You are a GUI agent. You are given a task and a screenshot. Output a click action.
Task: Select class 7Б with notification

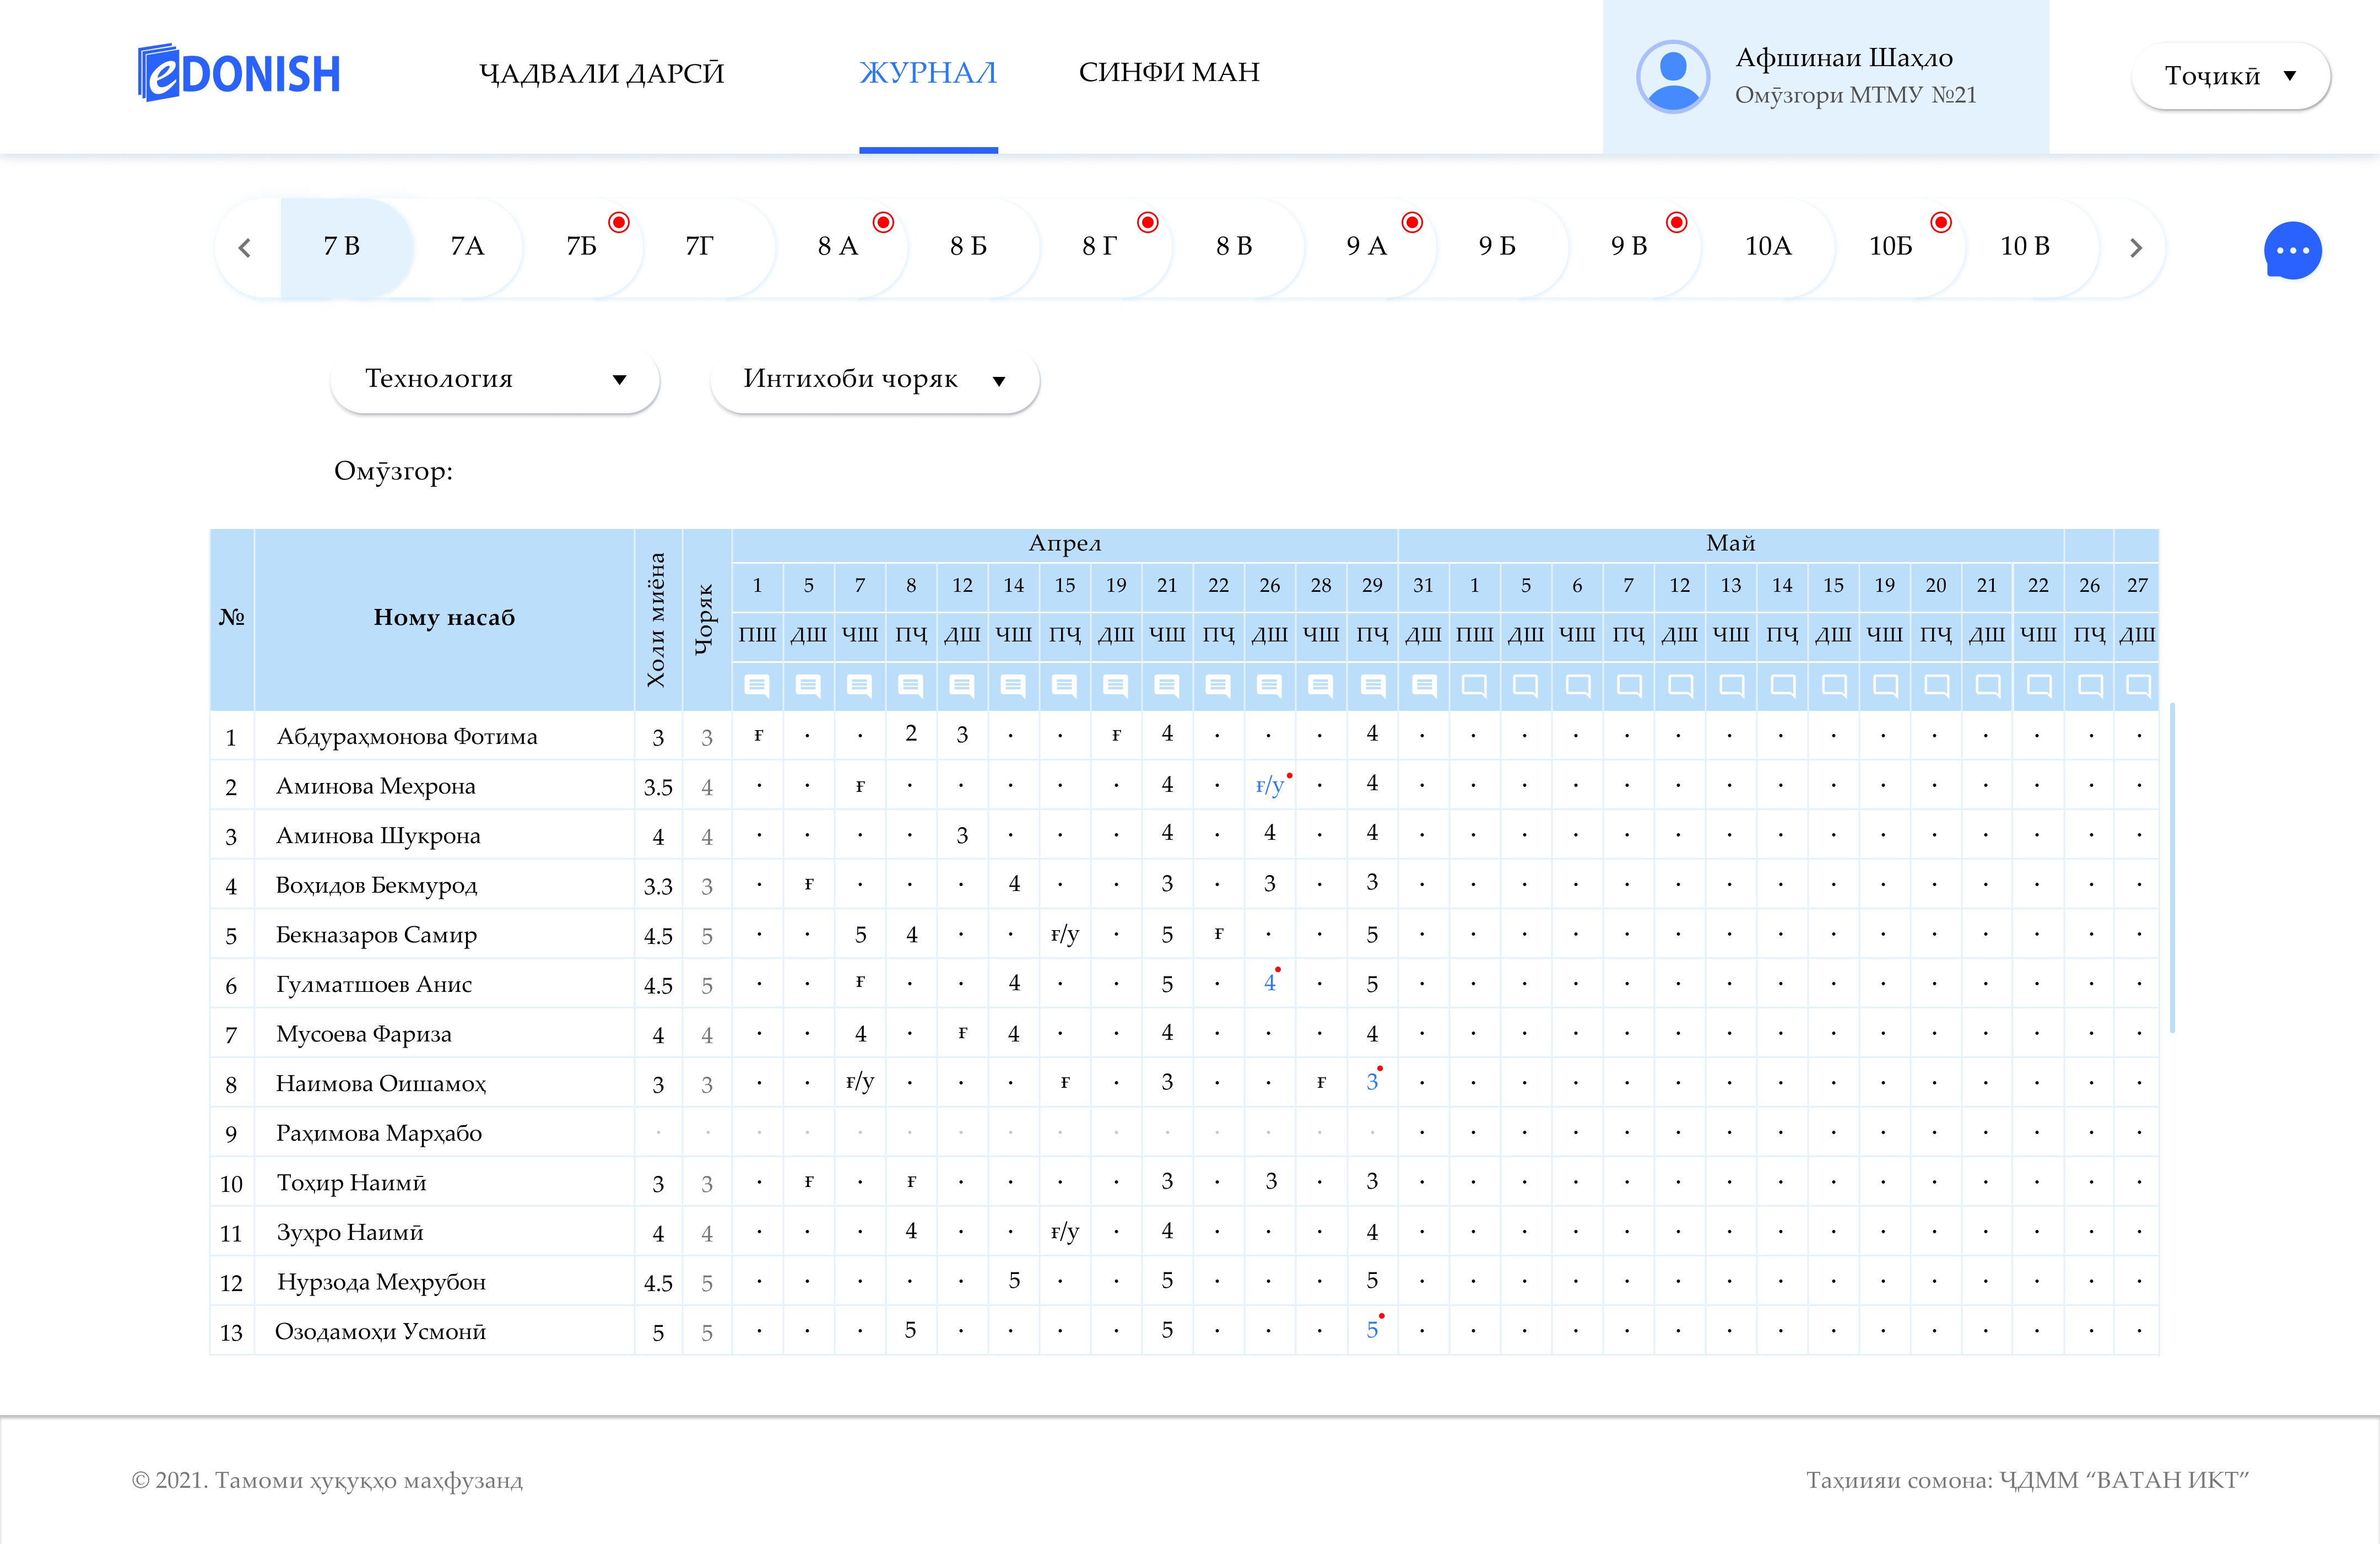pyautogui.click(x=582, y=246)
